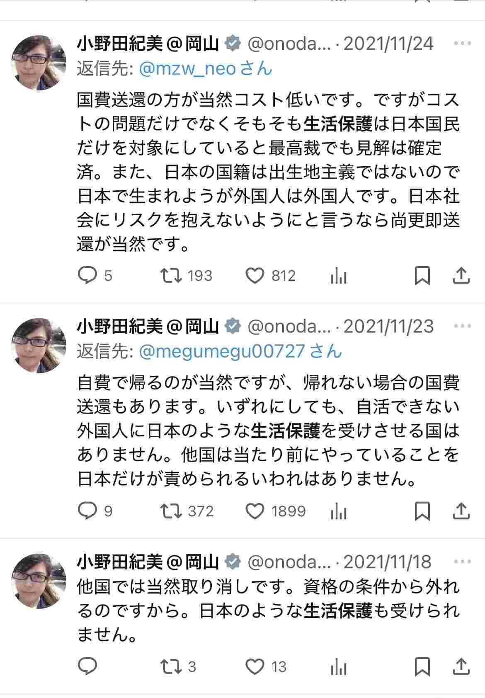Image resolution: width=485 pixels, height=698 pixels.
Task: Open the 2021/11/23 tweet timestamp
Action: point(388,326)
